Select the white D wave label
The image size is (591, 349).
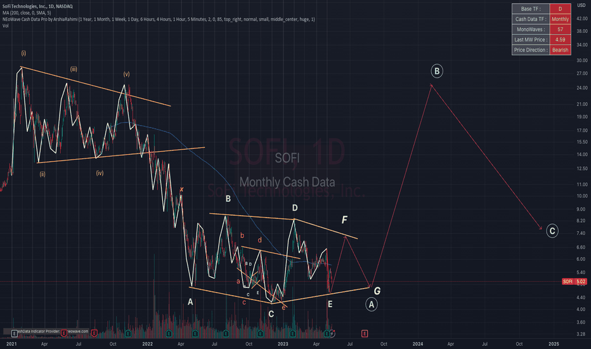click(x=295, y=208)
